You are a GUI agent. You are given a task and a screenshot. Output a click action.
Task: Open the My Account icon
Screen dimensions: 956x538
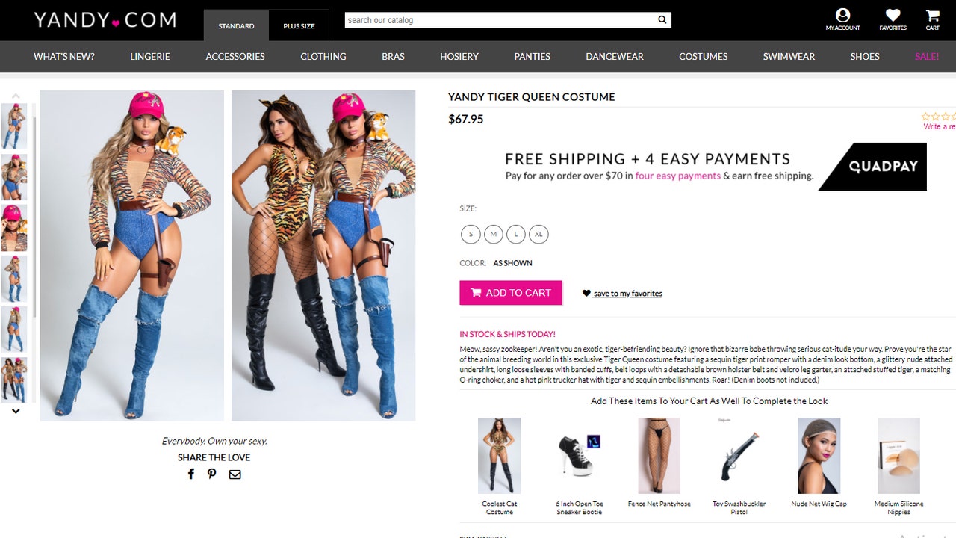(x=842, y=15)
